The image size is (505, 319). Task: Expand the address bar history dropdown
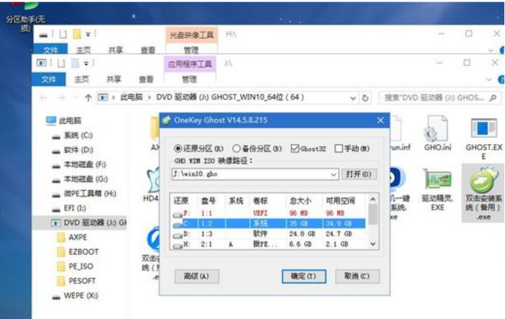353,98
